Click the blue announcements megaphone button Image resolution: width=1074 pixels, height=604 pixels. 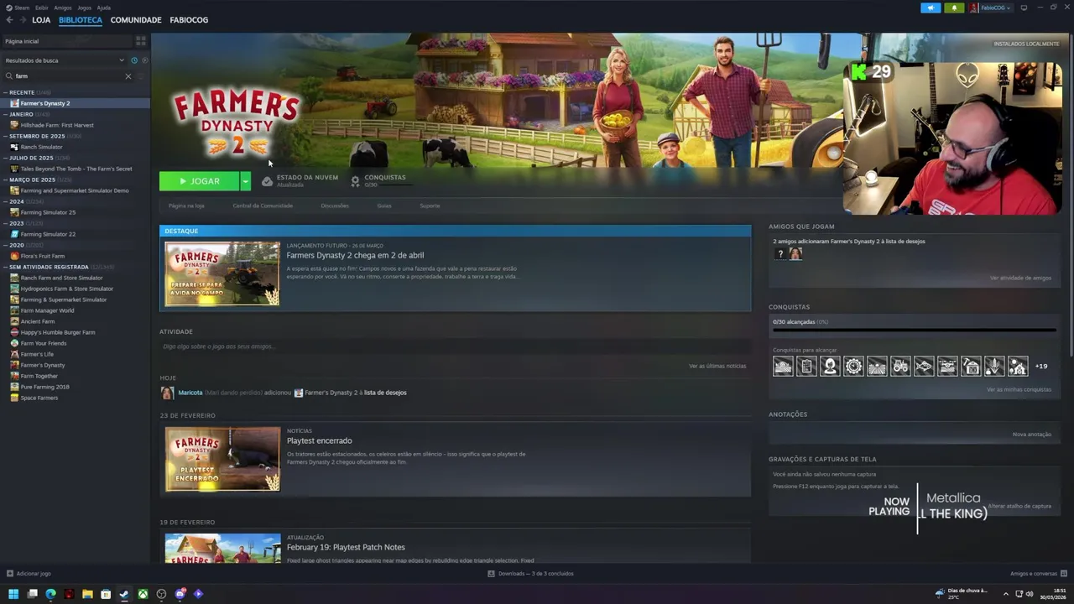coord(931,8)
